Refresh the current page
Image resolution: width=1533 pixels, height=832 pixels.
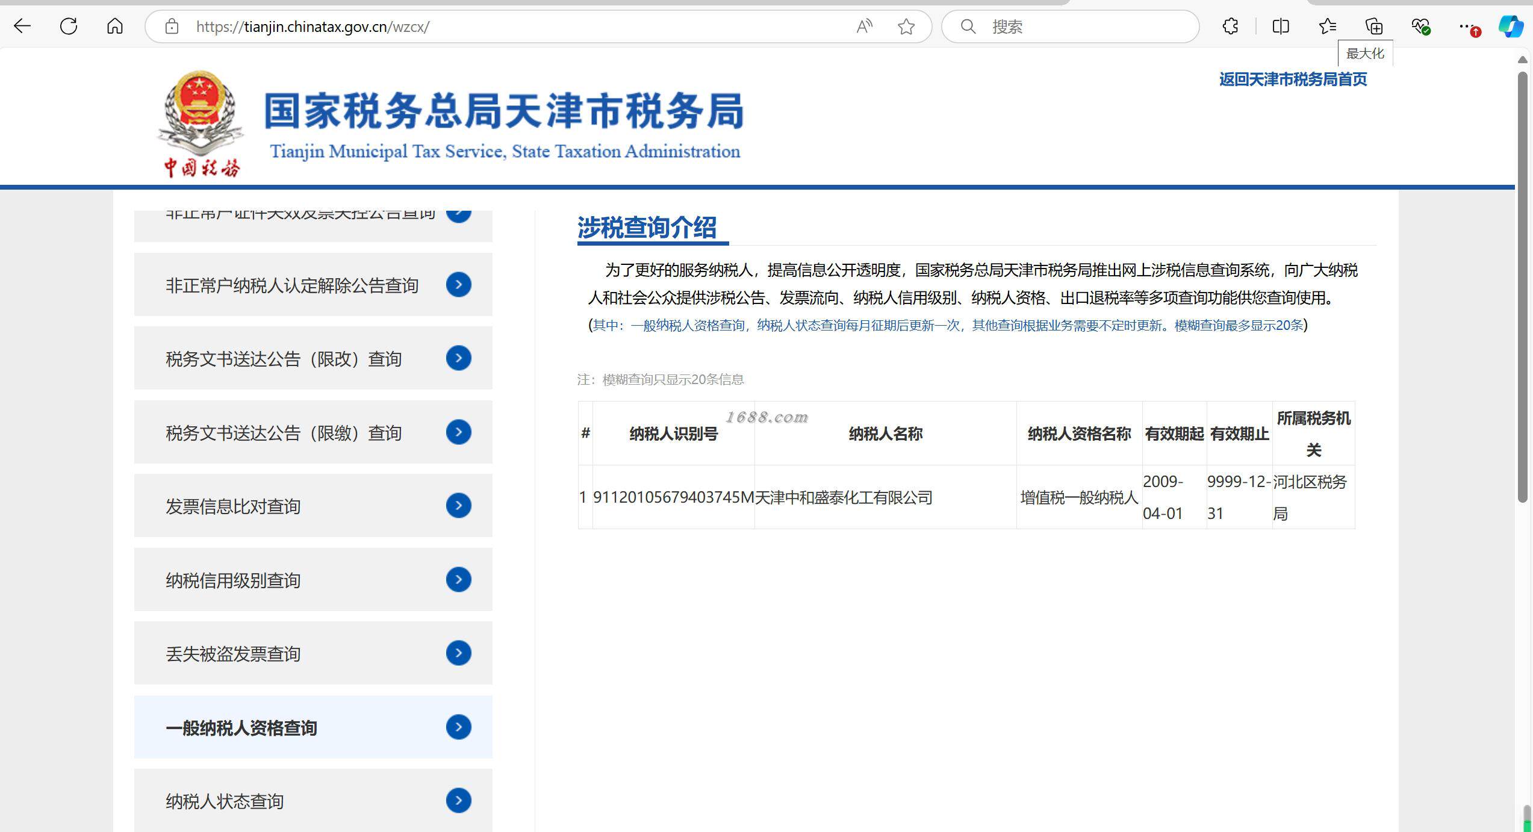(x=69, y=26)
